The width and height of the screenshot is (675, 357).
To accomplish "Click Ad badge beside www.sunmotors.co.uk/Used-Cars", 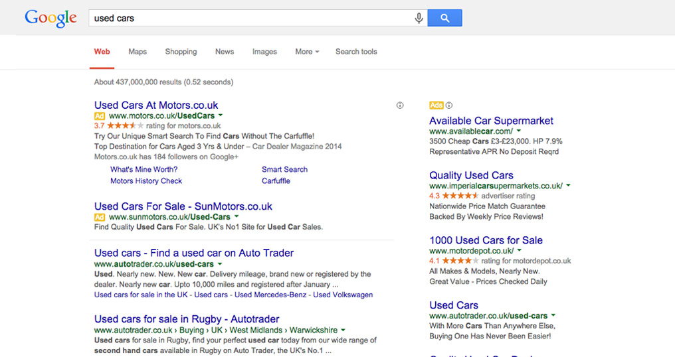I will coord(100,217).
